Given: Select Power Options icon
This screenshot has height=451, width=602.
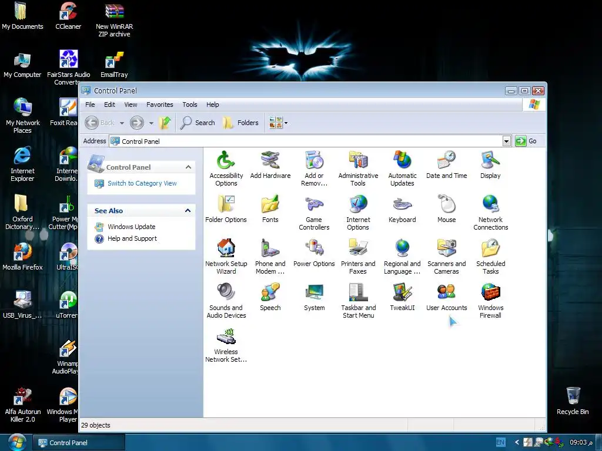Looking at the screenshot, I should point(314,253).
